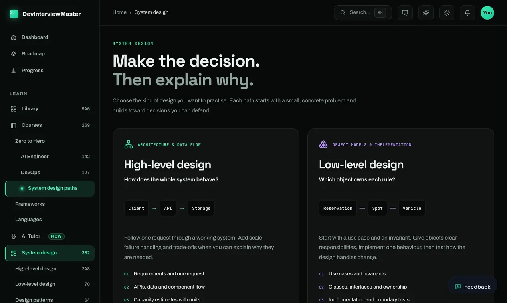507x303 pixels.
Task: Open the Courses section
Action: (50, 125)
